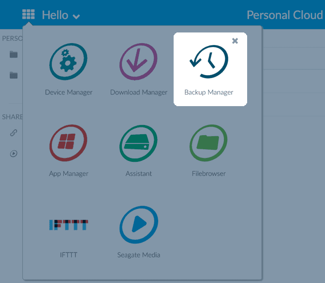
Task: Click the Personal Cloud header title
Action: pos(284,15)
